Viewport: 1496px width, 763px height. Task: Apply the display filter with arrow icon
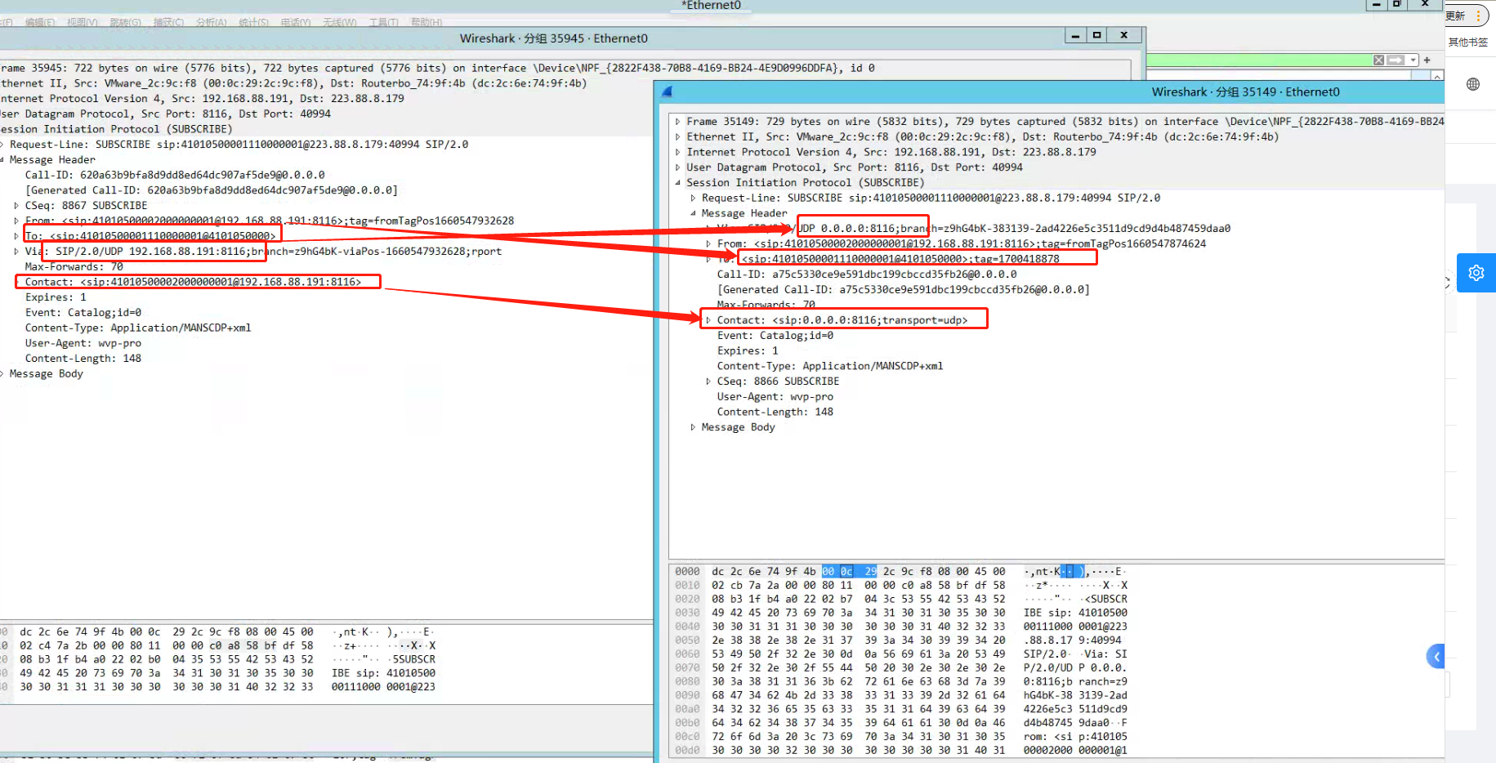1396,60
